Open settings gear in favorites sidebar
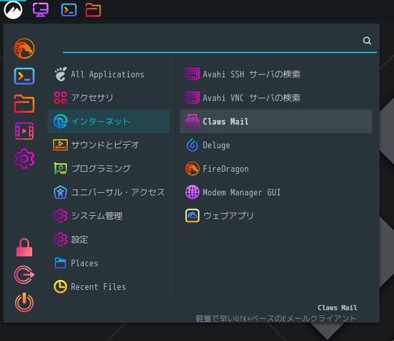The width and height of the screenshot is (394, 341). pyautogui.click(x=24, y=159)
